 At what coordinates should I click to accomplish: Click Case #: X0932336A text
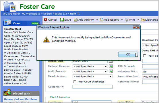17,36
